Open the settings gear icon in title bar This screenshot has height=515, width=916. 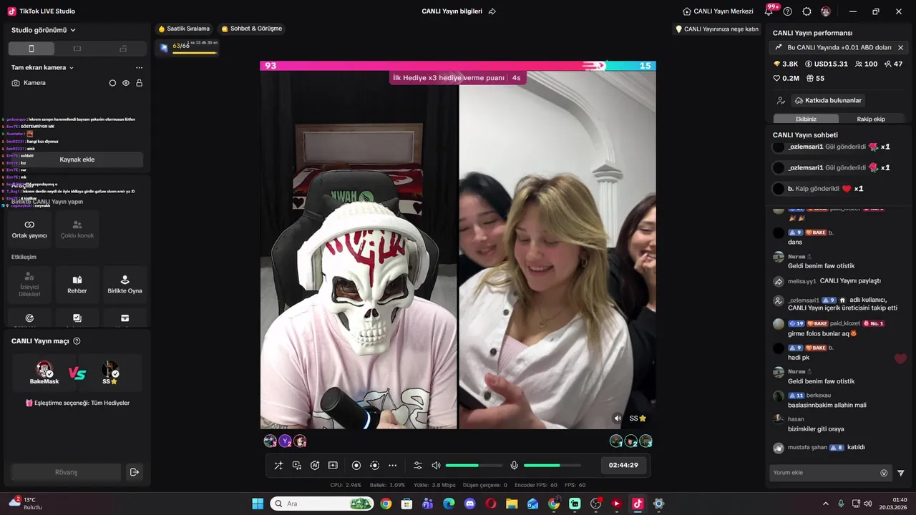807,11
